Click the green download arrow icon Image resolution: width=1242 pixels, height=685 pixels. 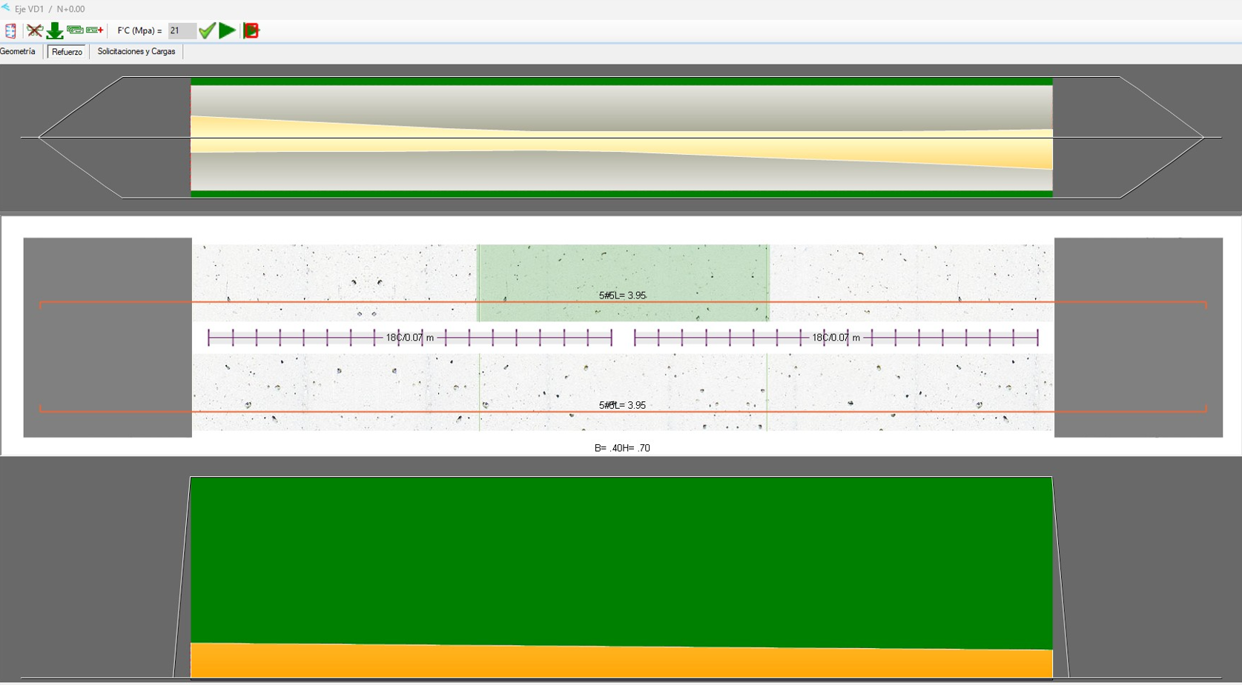tap(55, 31)
